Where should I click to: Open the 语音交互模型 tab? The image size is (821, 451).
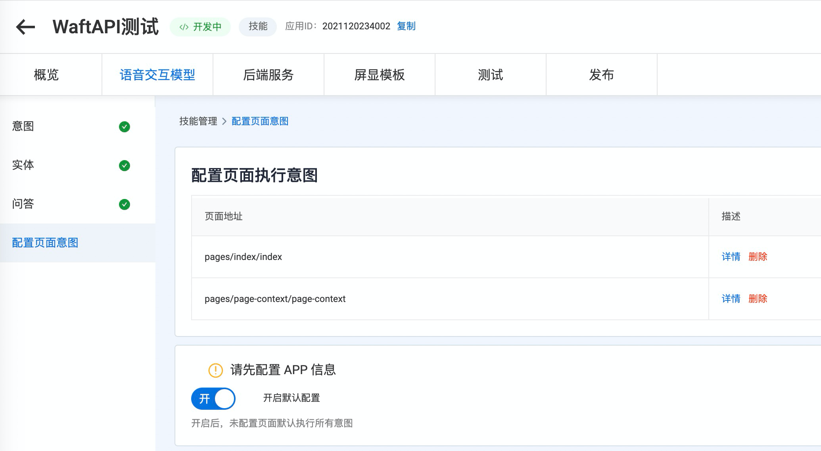(157, 75)
